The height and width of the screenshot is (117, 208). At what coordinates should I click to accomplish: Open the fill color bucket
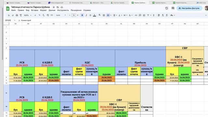(x=100, y=15)
